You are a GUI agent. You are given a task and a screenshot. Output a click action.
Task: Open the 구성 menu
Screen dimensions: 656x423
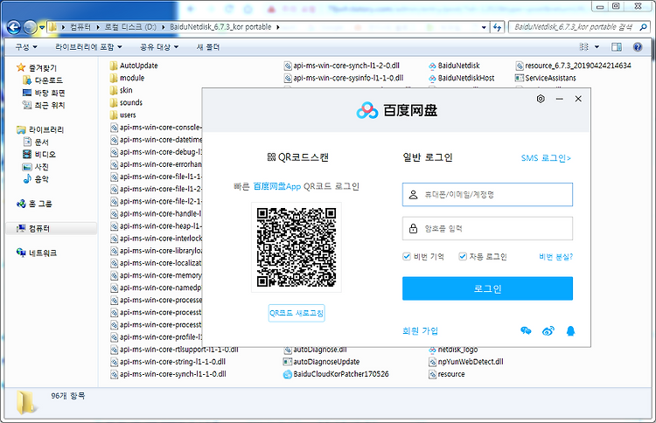pos(26,47)
